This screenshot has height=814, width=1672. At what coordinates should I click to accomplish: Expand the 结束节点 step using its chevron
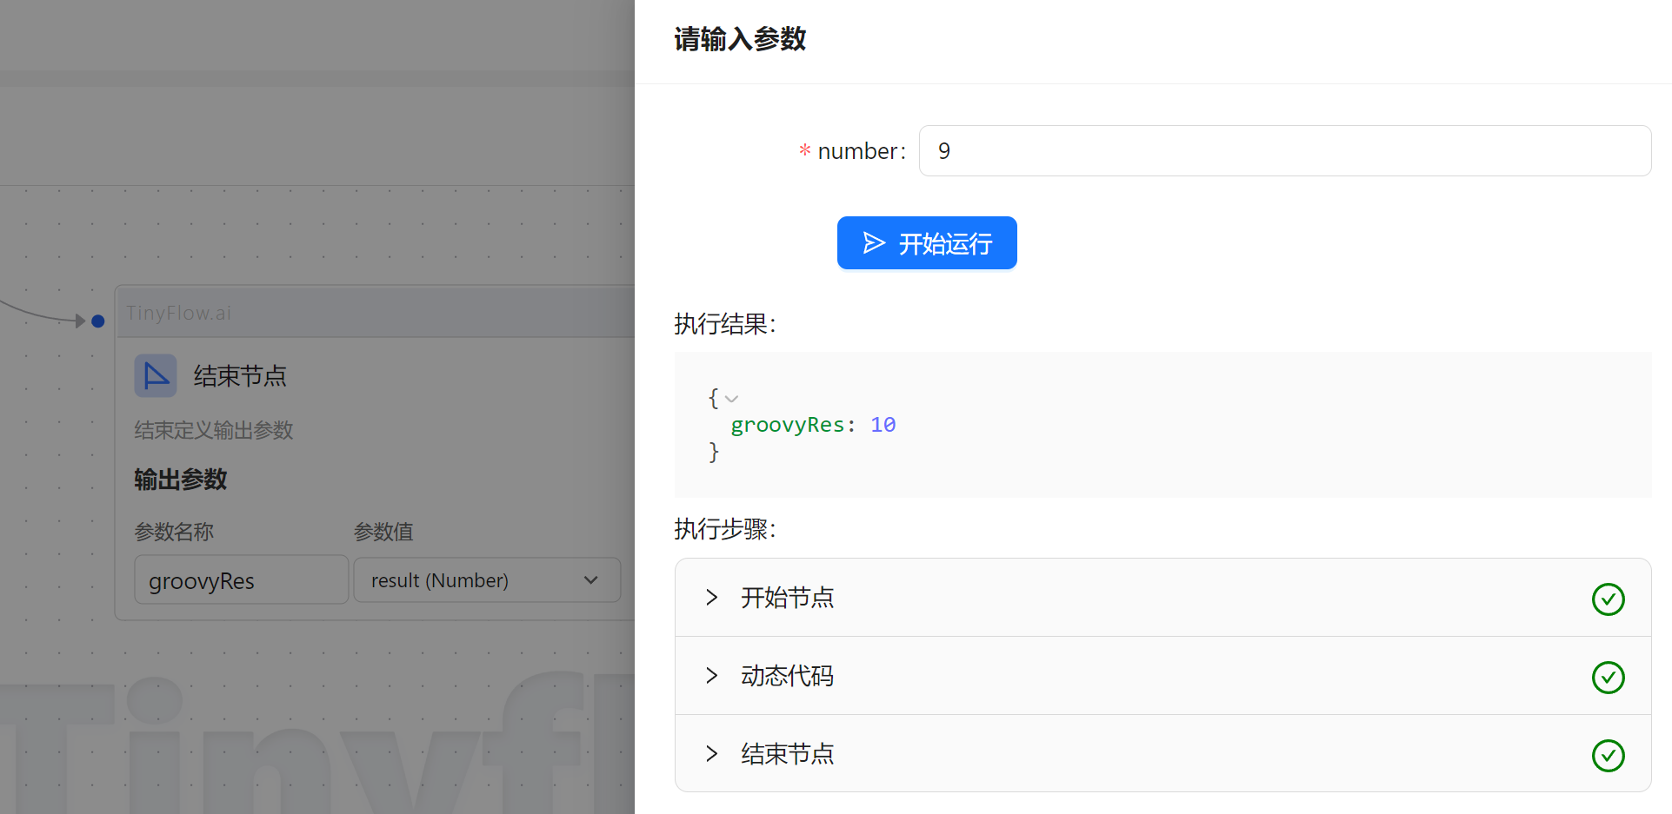pos(712,754)
